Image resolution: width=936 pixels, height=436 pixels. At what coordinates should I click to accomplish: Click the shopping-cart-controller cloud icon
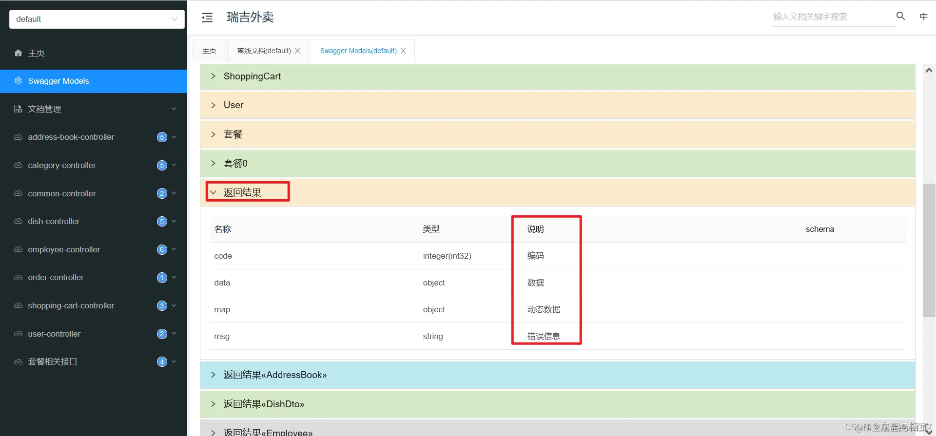tap(18, 305)
